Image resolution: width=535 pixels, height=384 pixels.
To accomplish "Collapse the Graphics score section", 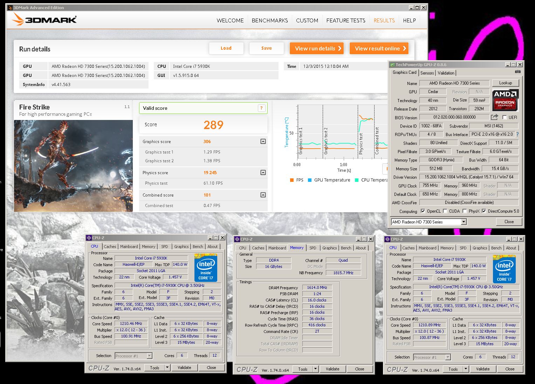I will pos(263,141).
